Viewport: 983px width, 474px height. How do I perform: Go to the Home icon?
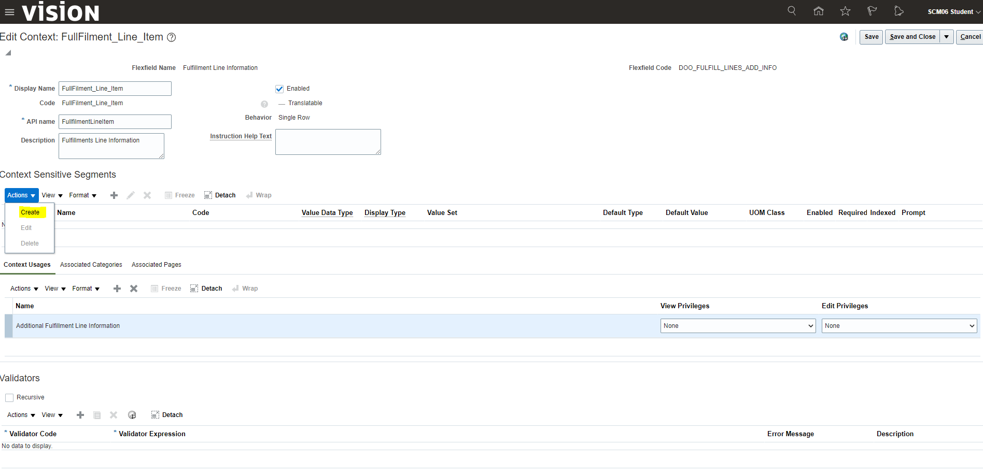tap(819, 11)
